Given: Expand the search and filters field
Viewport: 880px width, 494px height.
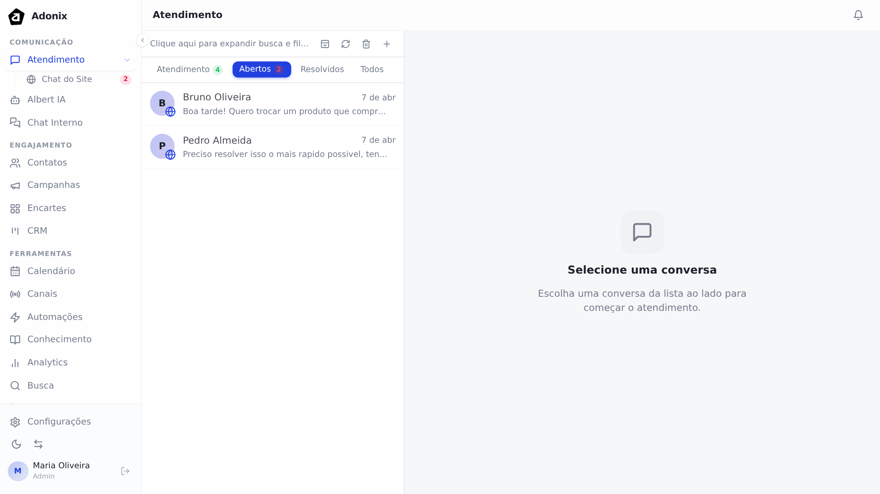Looking at the screenshot, I should [229, 44].
